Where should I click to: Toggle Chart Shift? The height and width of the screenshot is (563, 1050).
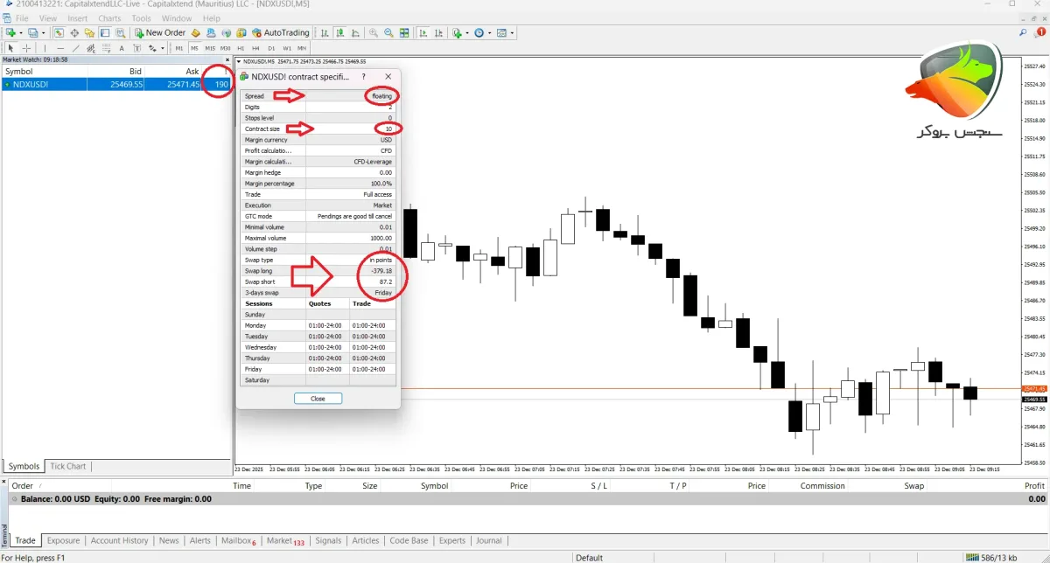[438, 32]
